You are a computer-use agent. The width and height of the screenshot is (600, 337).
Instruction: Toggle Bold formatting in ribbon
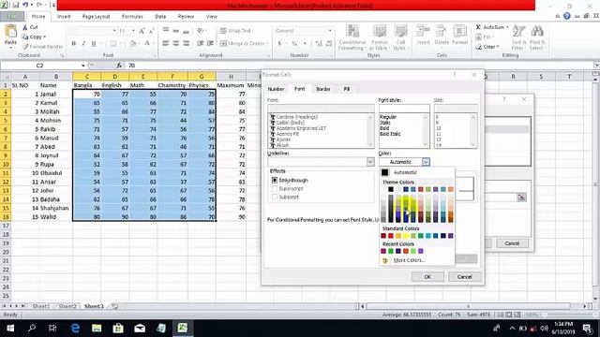(x=73, y=44)
